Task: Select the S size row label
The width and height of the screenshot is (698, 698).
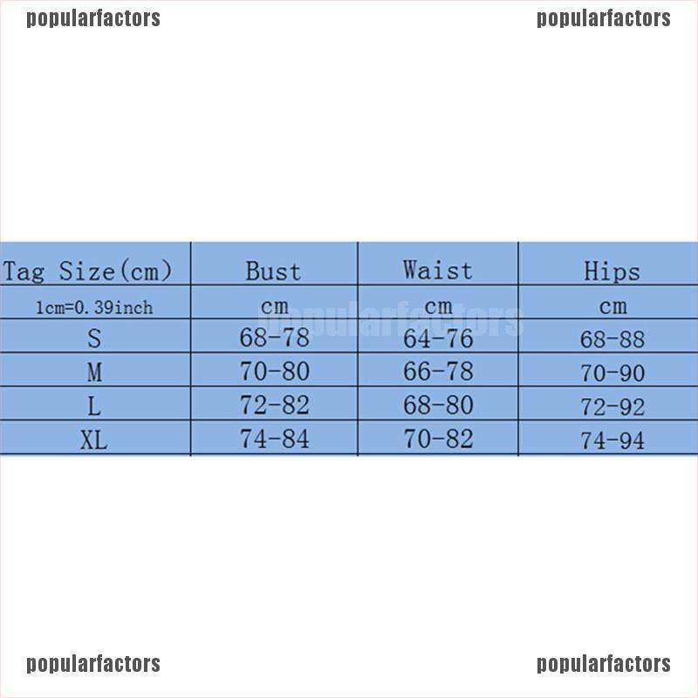Action: click(94, 339)
